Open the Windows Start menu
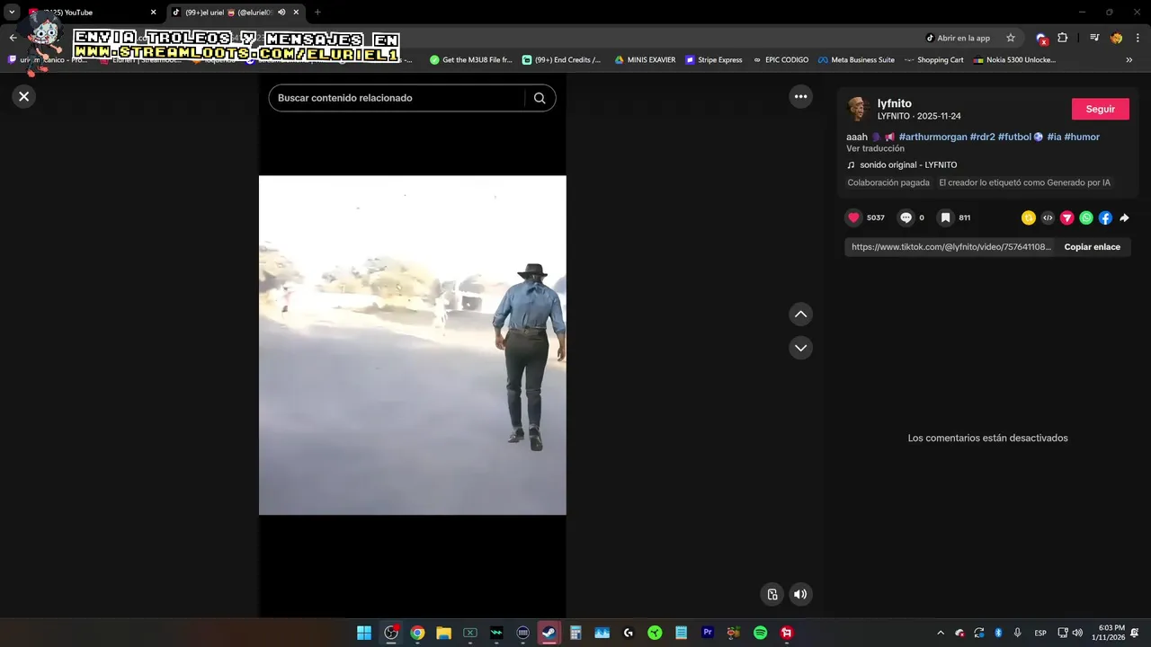This screenshot has height=647, width=1151. coord(364,633)
